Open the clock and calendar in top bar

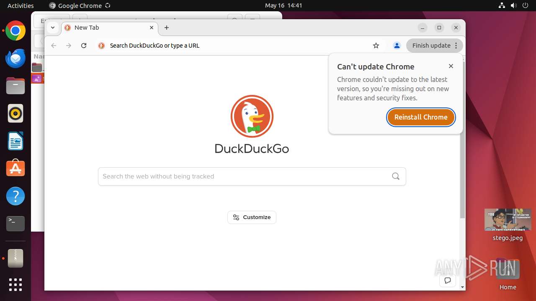point(283,5)
